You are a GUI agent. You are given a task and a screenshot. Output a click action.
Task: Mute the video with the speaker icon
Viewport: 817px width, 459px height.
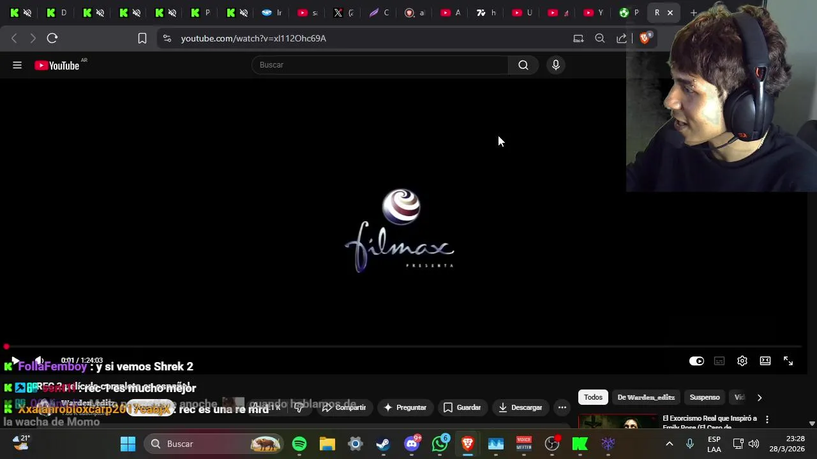click(39, 361)
